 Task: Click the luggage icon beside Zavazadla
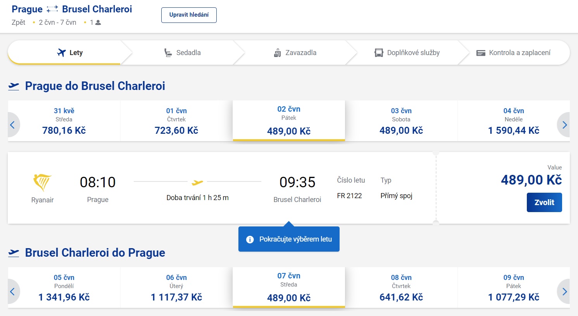[277, 53]
